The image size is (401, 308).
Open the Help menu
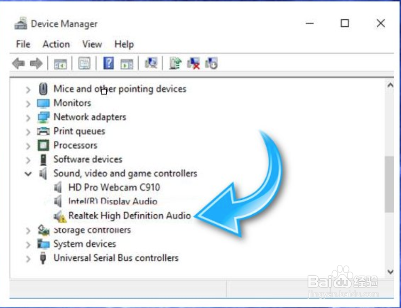click(x=124, y=44)
